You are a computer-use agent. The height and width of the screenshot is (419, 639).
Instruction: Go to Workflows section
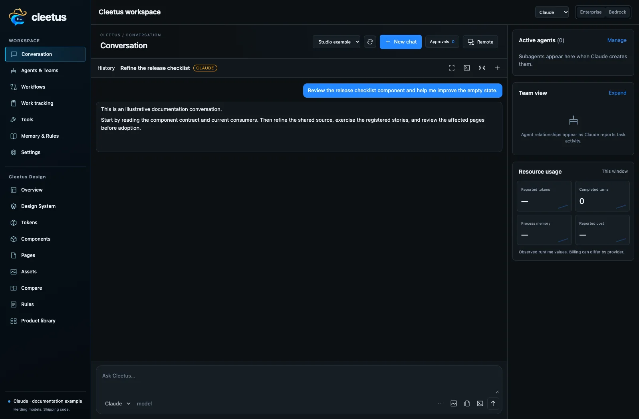45,87
